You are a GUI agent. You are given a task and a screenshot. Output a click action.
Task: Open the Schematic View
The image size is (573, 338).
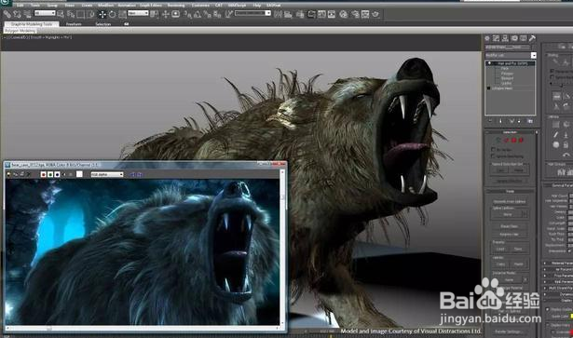pos(332,14)
